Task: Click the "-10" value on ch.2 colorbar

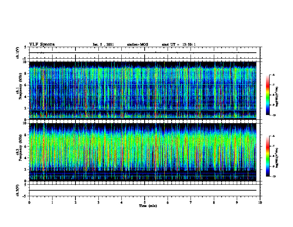Action: [273, 176]
